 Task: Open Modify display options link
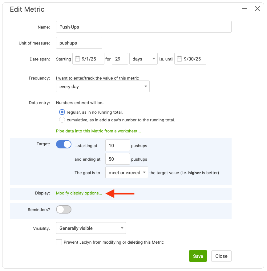[79, 193]
